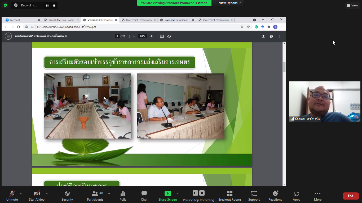Pause the recording in bottom toolbar
This screenshot has width=362, height=203.
pyautogui.click(x=195, y=193)
